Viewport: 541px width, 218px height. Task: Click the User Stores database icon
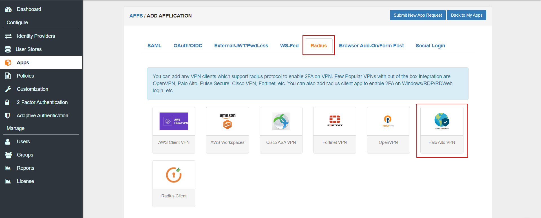[x=8, y=49]
